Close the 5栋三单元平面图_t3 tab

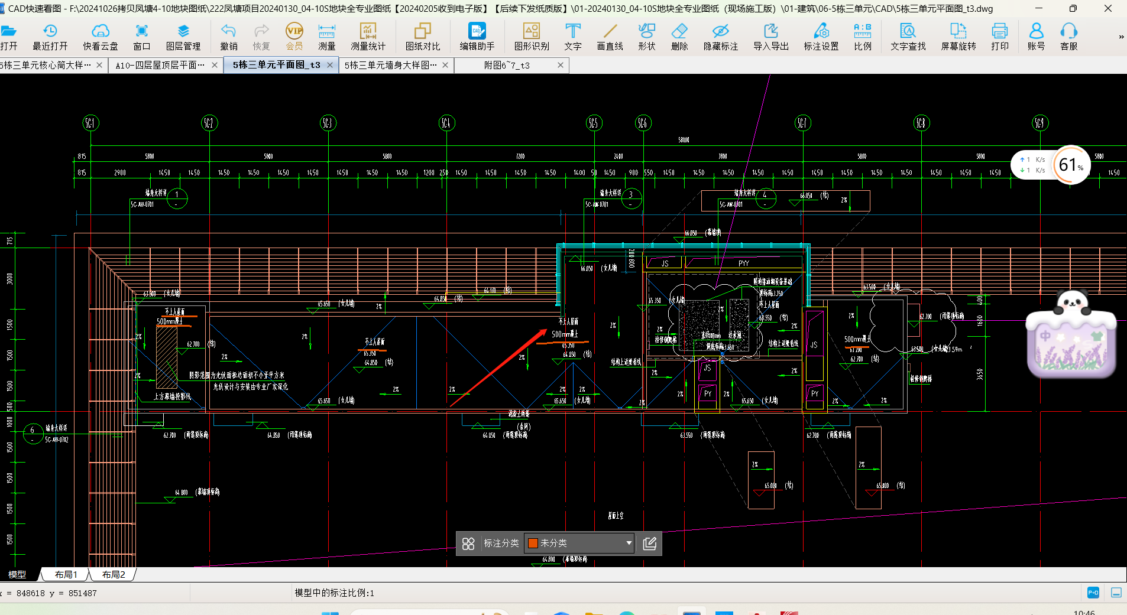[x=330, y=65]
